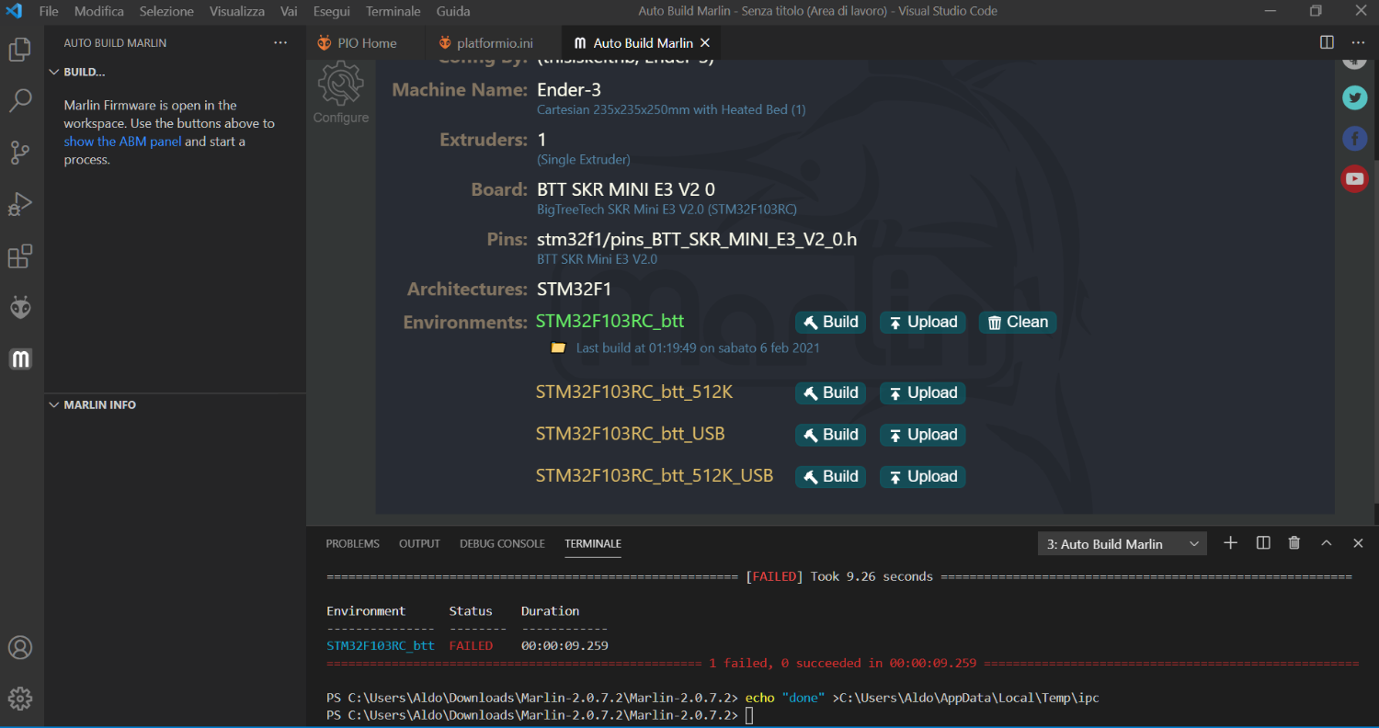The height and width of the screenshot is (728, 1379).
Task: Open the PlatformIO alien icon view
Action: 20,307
